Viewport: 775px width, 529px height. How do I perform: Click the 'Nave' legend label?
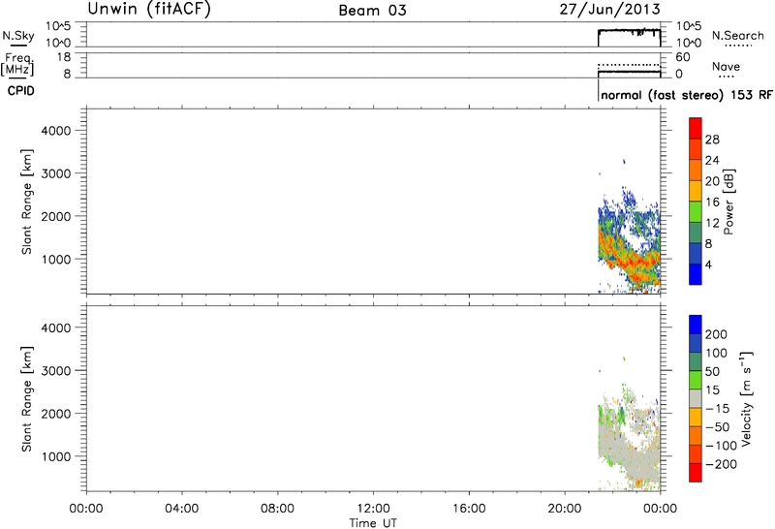click(x=726, y=66)
